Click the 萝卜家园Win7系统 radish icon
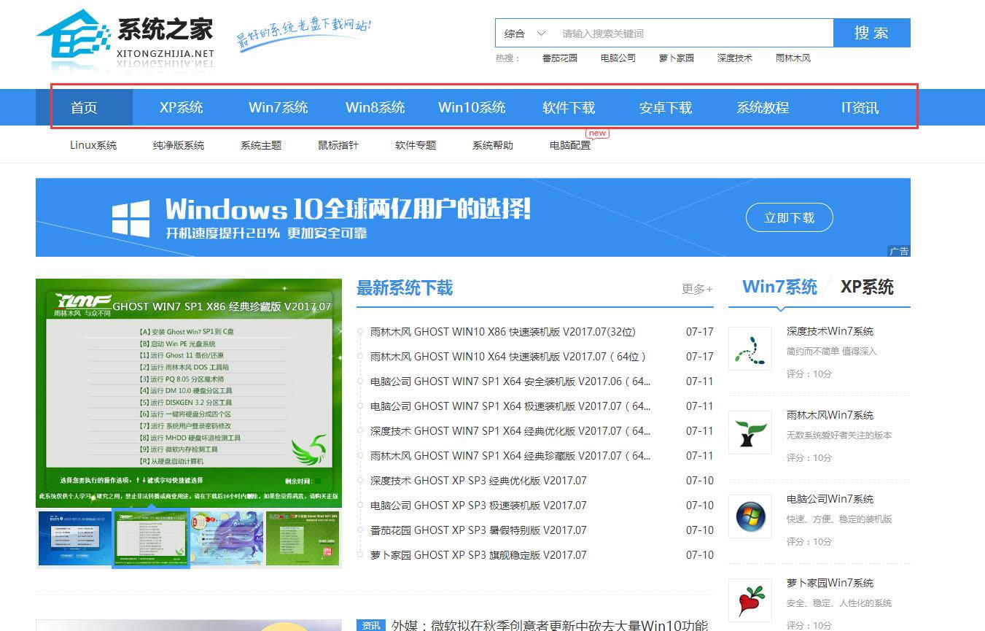 tap(750, 600)
